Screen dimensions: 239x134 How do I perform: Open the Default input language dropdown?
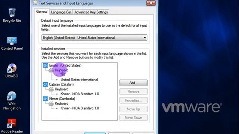94,38
